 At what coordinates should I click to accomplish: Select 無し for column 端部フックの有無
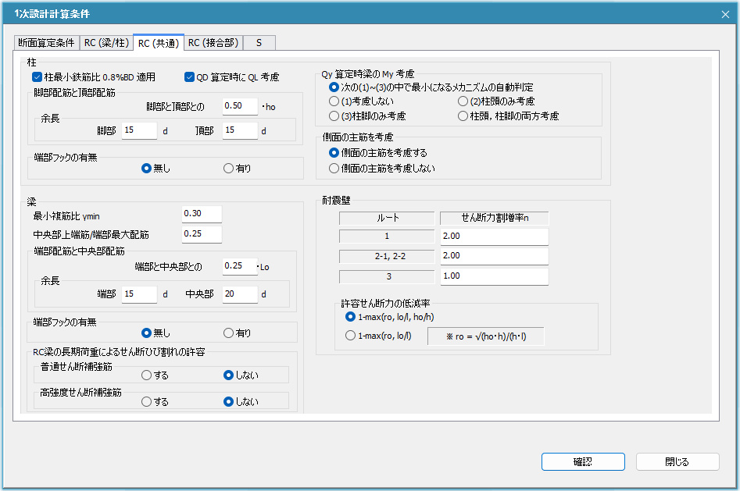(x=156, y=169)
